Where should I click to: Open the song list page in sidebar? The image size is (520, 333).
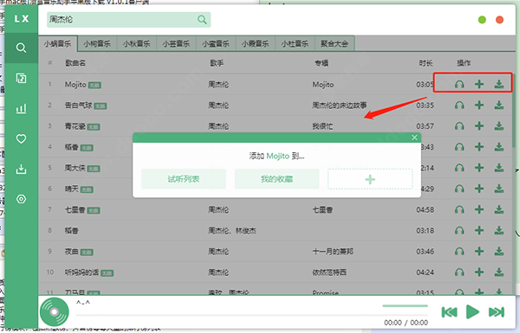pyautogui.click(x=21, y=78)
